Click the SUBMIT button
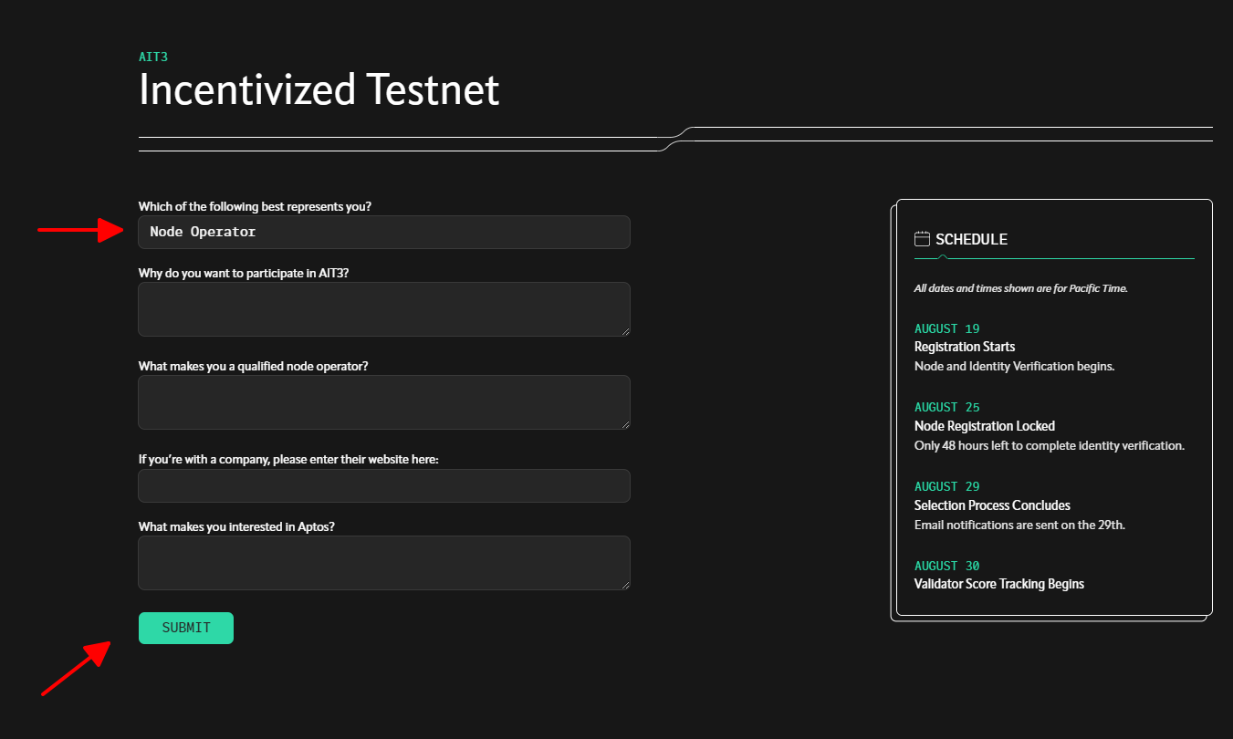 pos(186,628)
